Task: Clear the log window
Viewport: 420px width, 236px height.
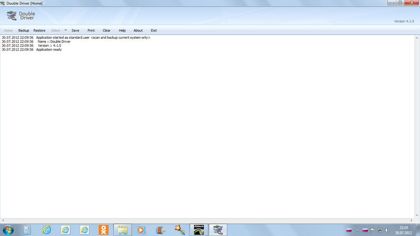Action: coord(107,30)
